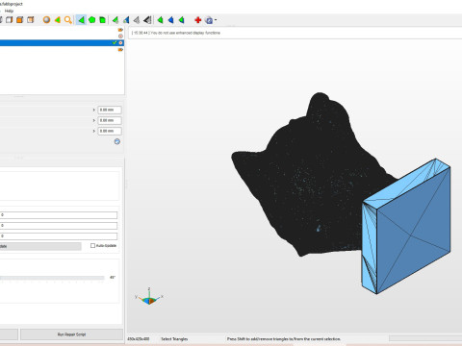The image size is (462, 346).
Task: Expand the arrow beside the first mm field
Action: (94, 110)
